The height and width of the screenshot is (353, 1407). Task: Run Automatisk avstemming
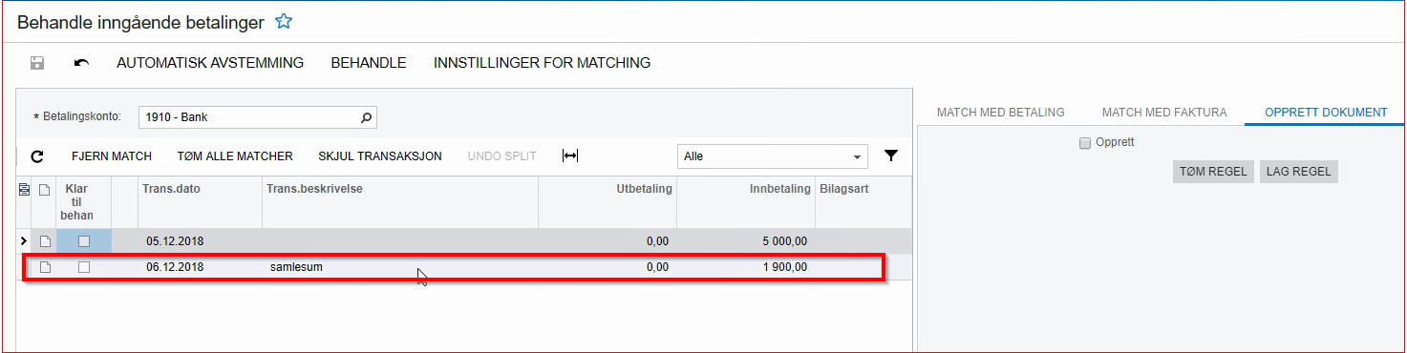[210, 63]
